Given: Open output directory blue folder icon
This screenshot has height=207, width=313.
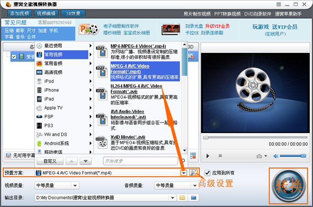Looking at the screenshot, I should (193, 197).
